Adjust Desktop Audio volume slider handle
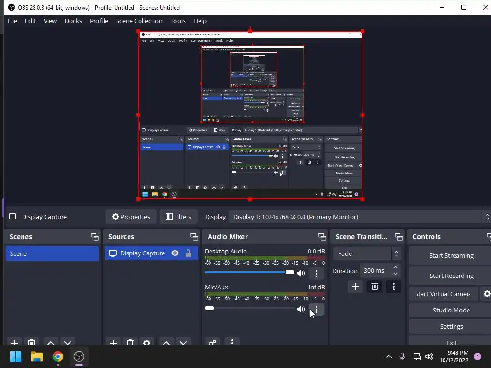Viewport: 491px width, 368px height. (x=290, y=272)
